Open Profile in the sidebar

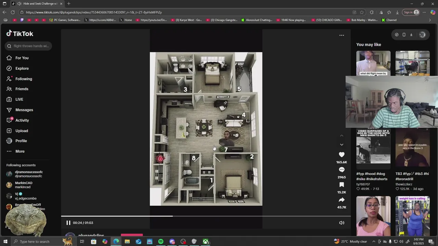(x=21, y=141)
